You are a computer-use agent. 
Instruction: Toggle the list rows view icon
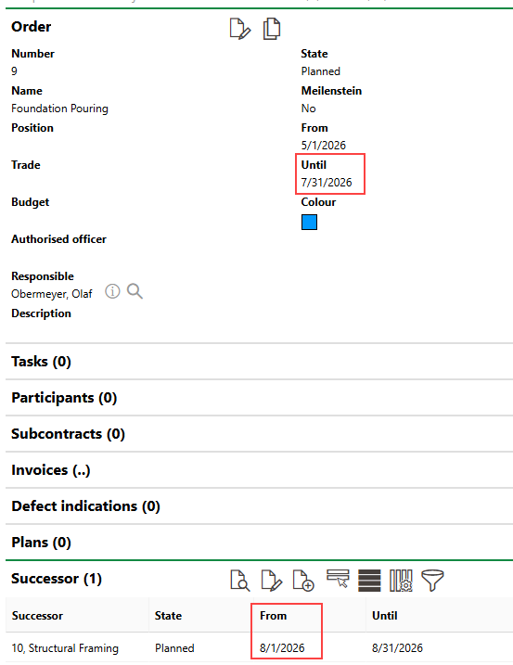click(369, 581)
